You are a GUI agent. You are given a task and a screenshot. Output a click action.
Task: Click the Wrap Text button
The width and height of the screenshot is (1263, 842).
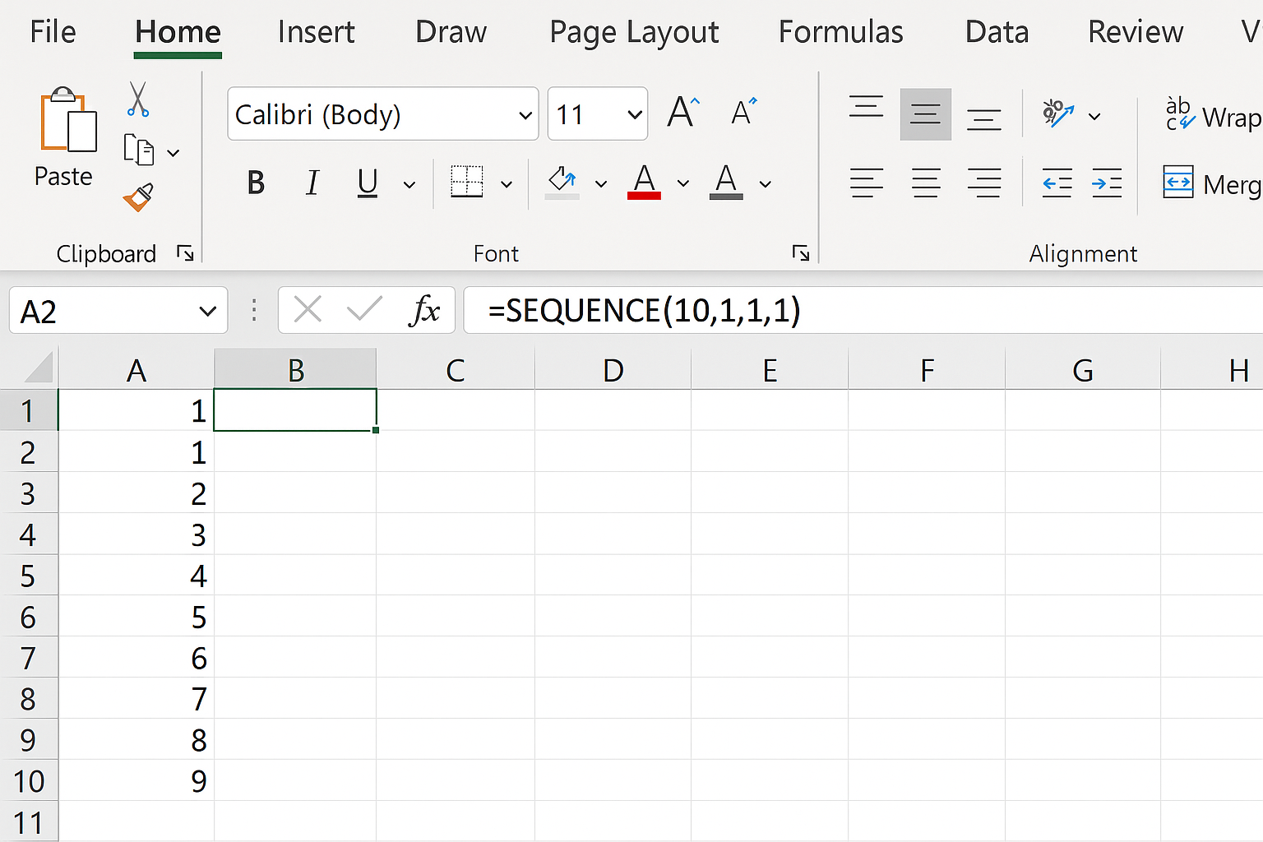[x=1213, y=115]
